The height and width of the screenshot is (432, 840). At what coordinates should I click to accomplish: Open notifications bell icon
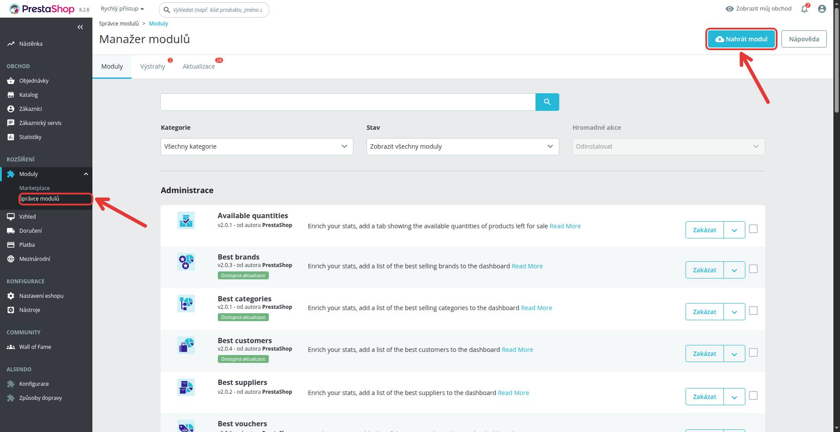[x=805, y=9]
